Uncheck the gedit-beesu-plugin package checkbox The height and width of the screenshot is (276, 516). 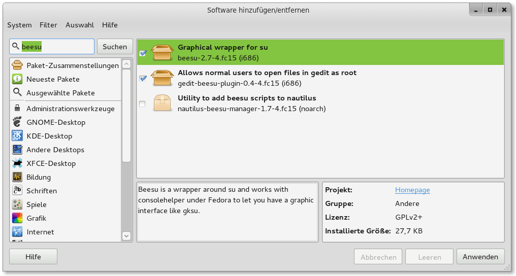tap(143, 78)
